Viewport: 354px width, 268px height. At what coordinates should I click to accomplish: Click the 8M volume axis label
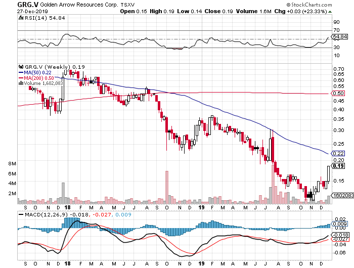(12, 164)
